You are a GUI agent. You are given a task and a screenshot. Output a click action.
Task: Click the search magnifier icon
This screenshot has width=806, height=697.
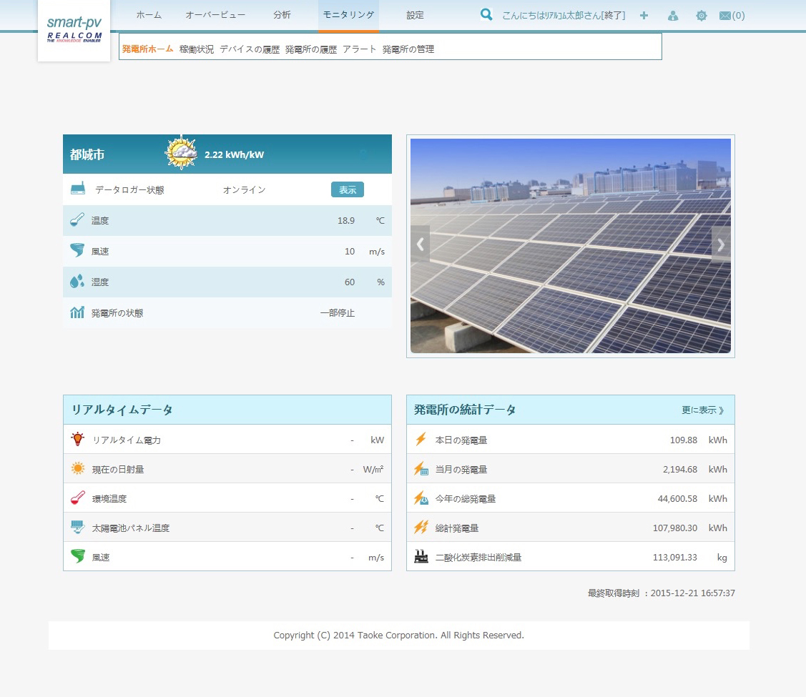486,14
